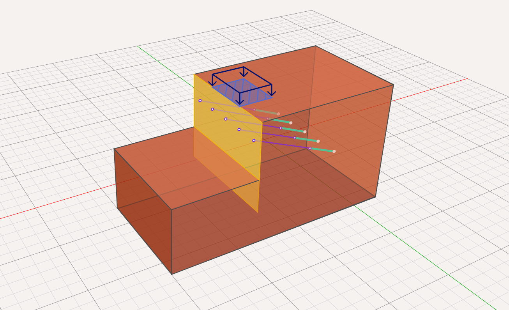
Task: Click the uppermost anchor's purple head node
Action: (x=200, y=101)
